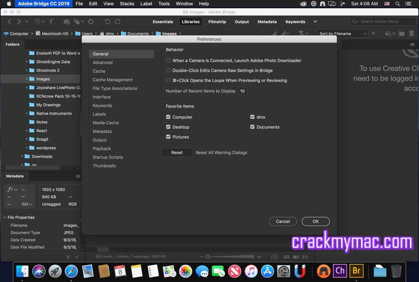Switch to the Filmstrip workspace
This screenshot has height=282, width=419.
[x=217, y=22]
